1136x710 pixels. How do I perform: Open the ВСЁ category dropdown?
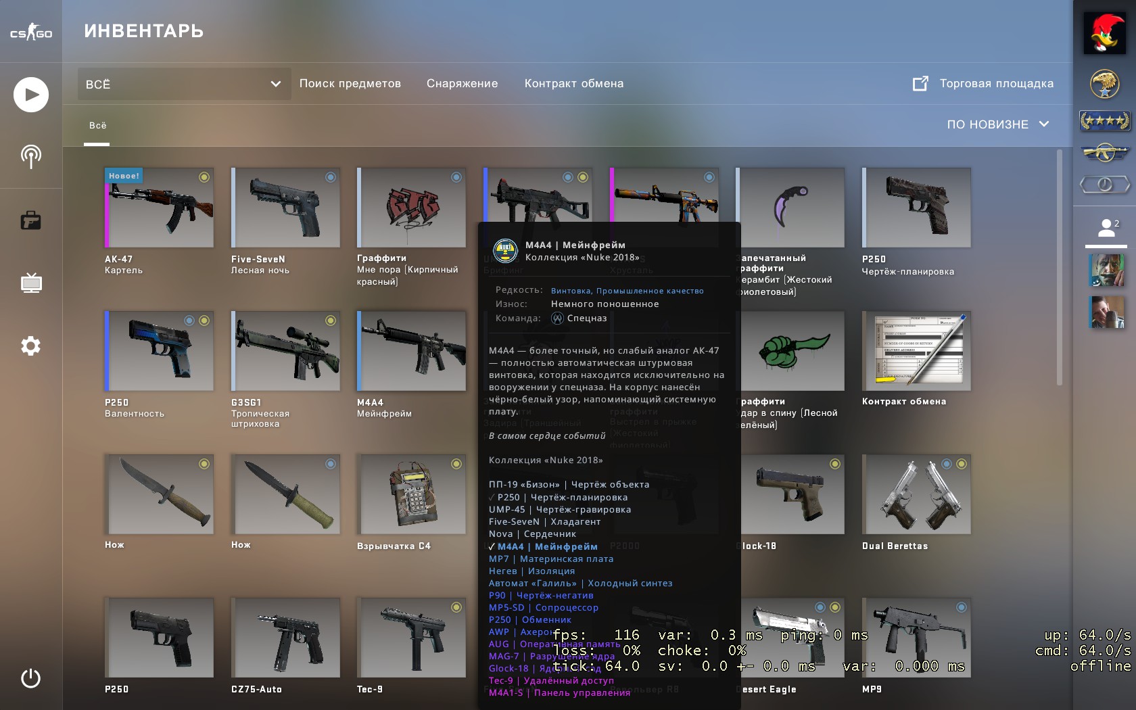click(184, 84)
